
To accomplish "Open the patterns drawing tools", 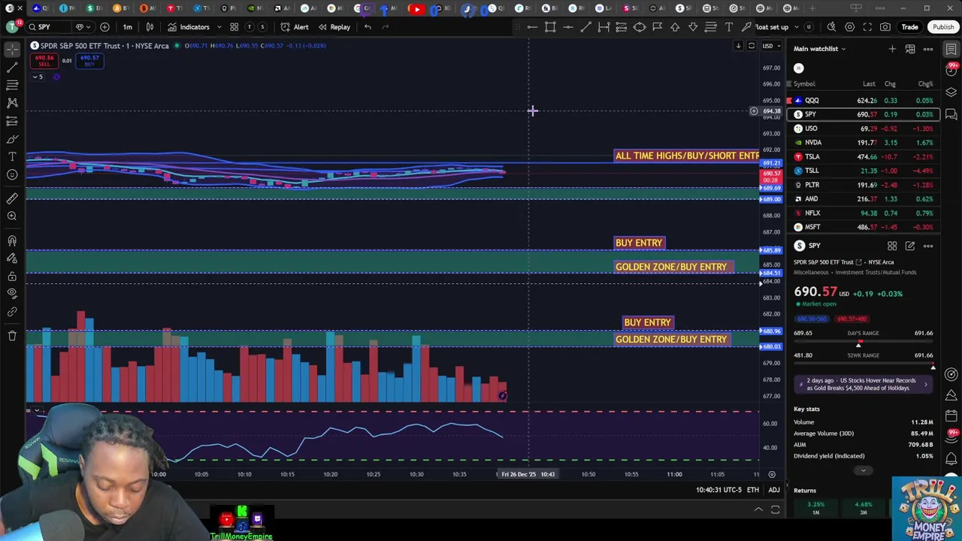I will point(12,103).
